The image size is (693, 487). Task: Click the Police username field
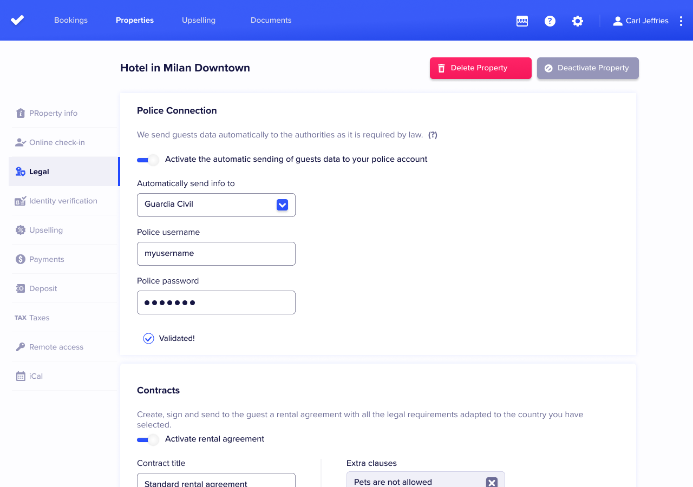click(x=216, y=254)
